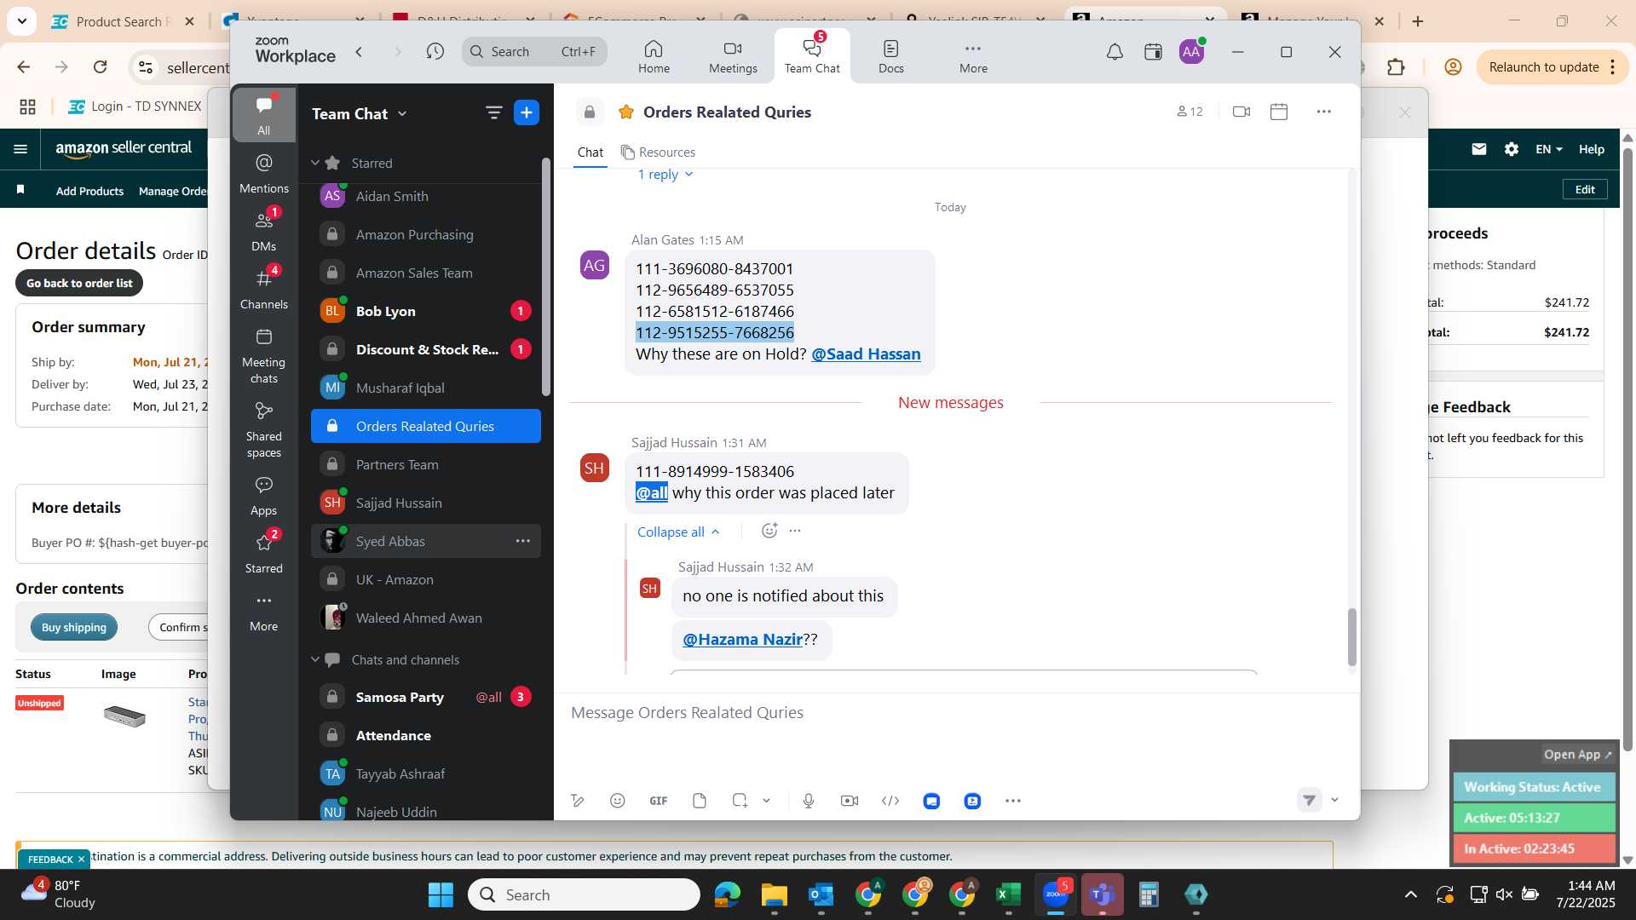
Task: Click Go back to order list in Amazon
Action: click(x=79, y=283)
